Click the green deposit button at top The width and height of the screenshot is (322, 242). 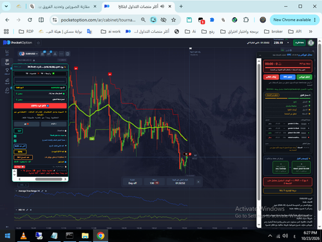point(299,43)
